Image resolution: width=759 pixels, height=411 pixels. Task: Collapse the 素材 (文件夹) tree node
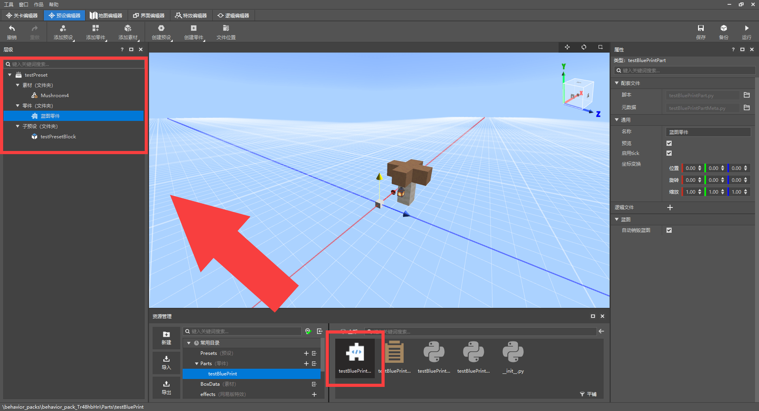(x=17, y=85)
